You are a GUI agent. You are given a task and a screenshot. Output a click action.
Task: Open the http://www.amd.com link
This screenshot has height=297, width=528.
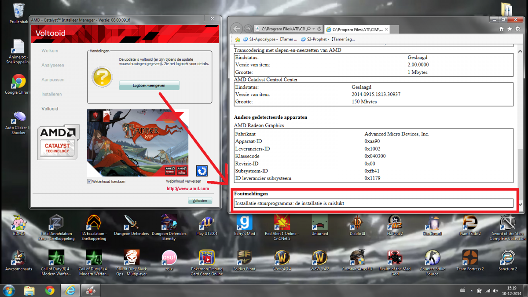click(x=187, y=189)
